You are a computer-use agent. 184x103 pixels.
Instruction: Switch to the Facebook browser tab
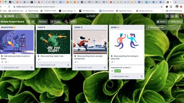click(141, 2)
